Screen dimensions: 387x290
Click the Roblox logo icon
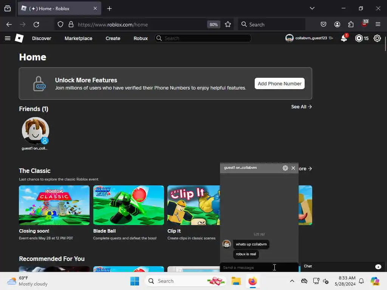tap(19, 38)
